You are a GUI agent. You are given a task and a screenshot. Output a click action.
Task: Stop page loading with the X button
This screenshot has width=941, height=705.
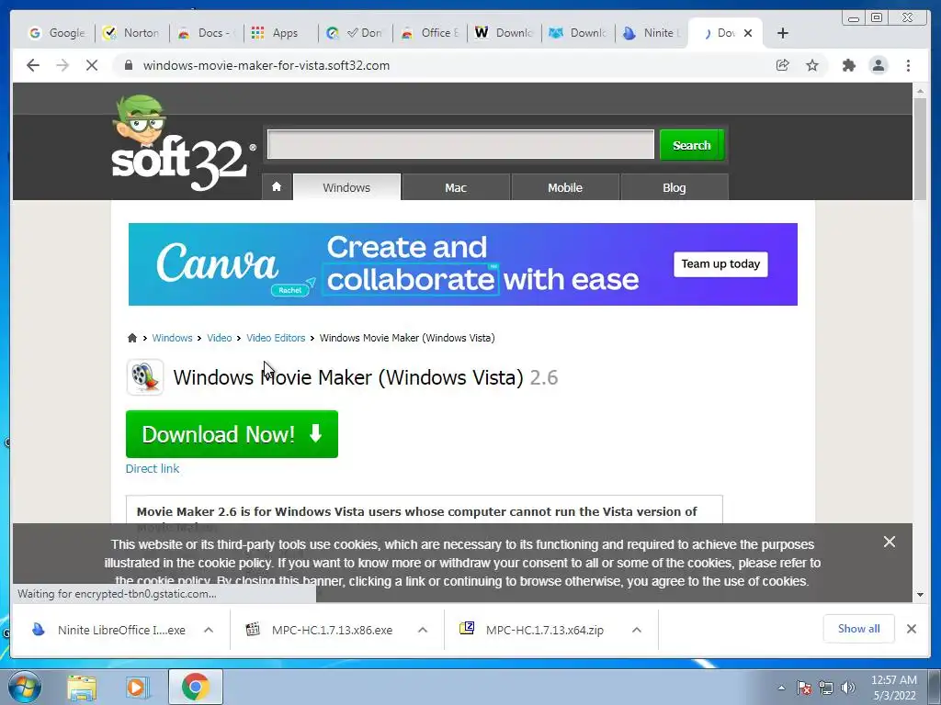click(92, 65)
